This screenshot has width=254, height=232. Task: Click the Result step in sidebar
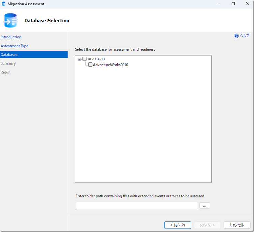[6, 72]
